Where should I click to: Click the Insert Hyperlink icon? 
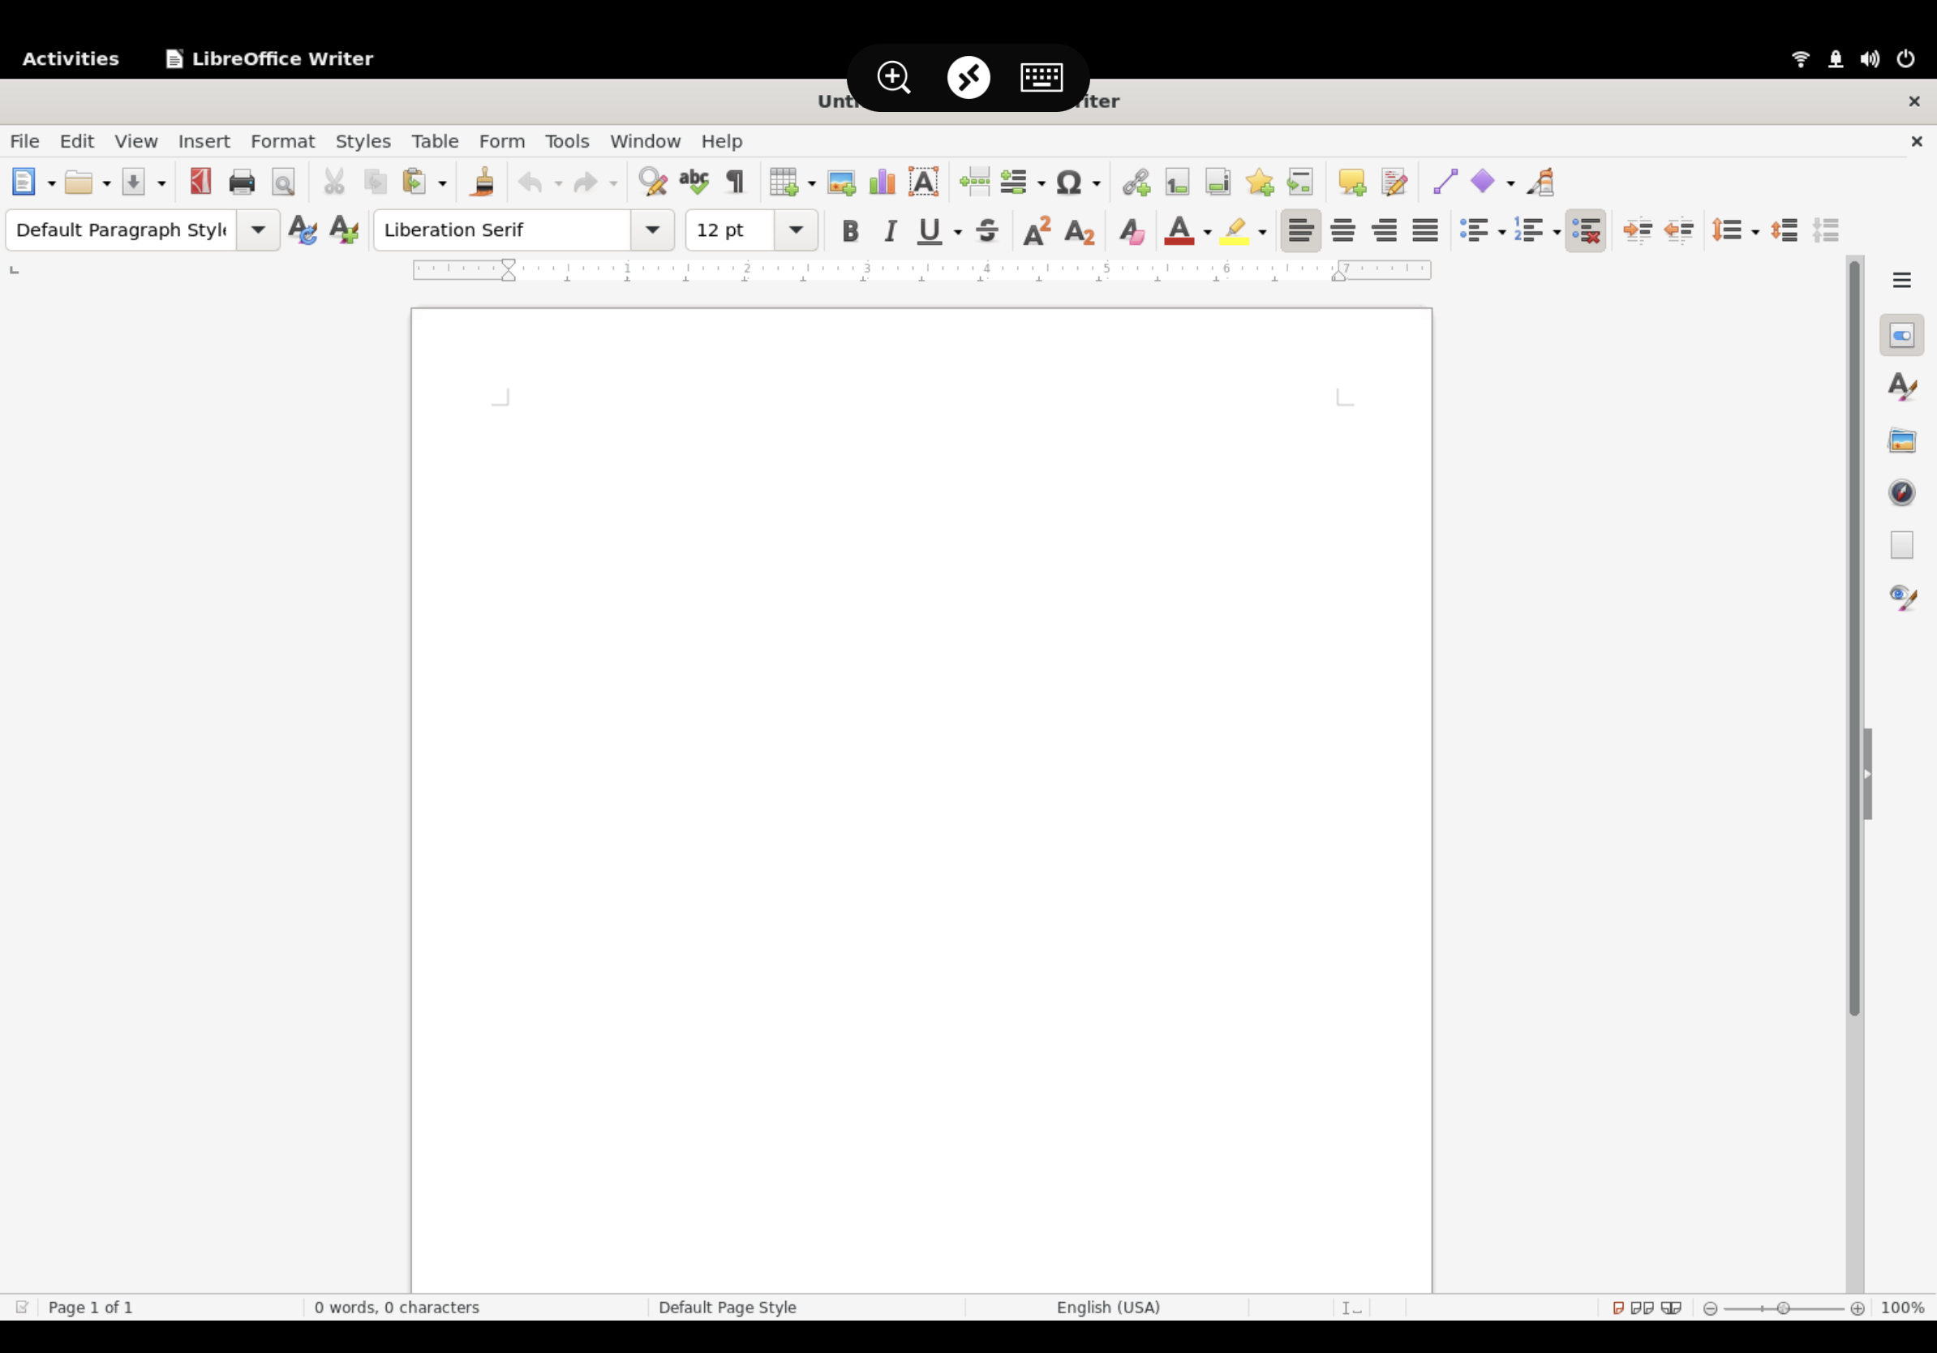click(x=1136, y=183)
